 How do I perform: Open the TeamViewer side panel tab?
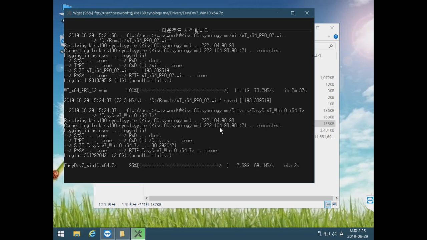370,201
